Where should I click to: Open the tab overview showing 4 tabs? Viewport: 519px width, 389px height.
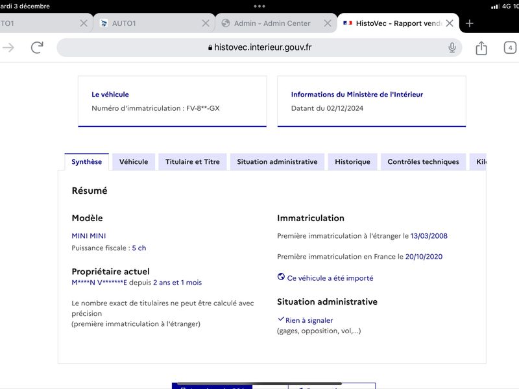click(510, 47)
